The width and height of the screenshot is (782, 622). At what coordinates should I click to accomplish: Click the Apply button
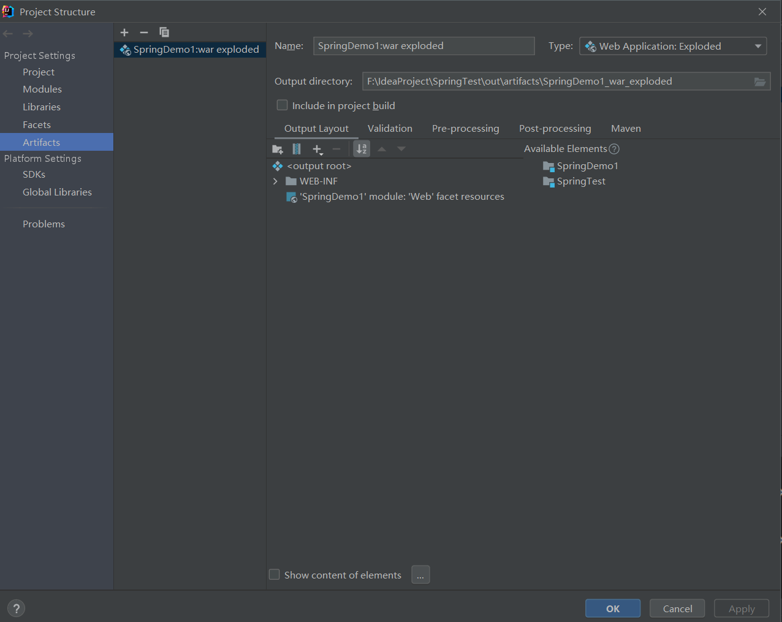point(742,609)
